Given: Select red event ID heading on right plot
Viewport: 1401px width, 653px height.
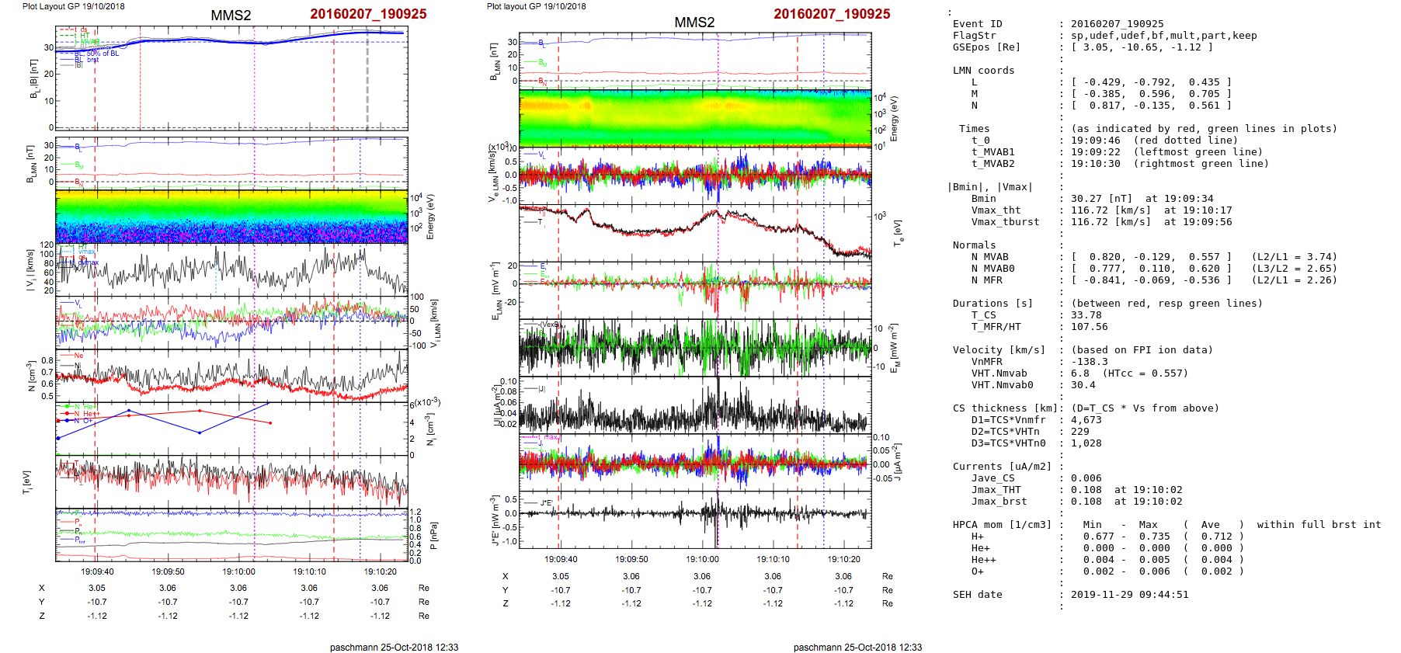Looking at the screenshot, I should click(x=832, y=14).
